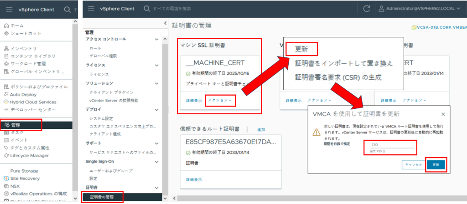
Task: Click the VCSA-01B.CORP vCenter link at top right
Action: click(438, 27)
